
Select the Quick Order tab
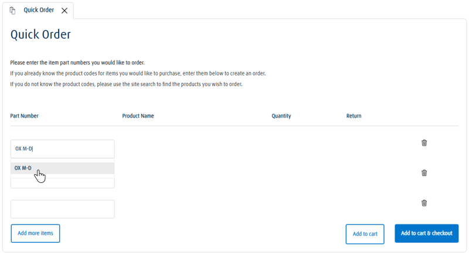point(39,10)
